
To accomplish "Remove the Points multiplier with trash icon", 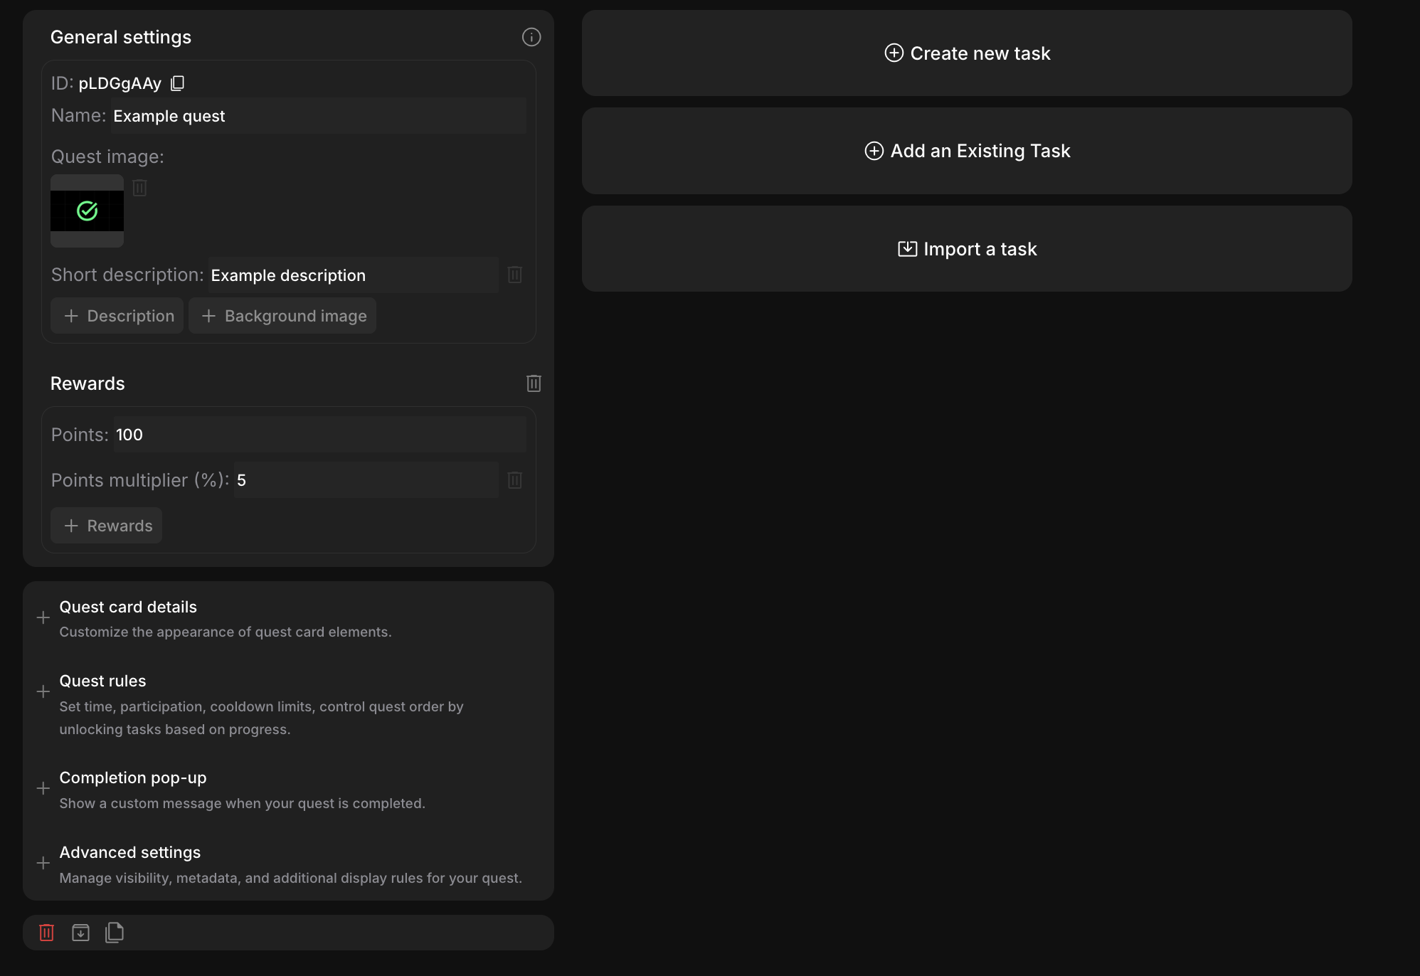I will tap(515, 480).
